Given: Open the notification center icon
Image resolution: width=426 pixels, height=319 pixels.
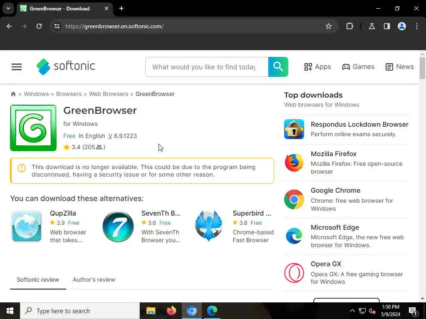Looking at the screenshot, I should click(413, 311).
